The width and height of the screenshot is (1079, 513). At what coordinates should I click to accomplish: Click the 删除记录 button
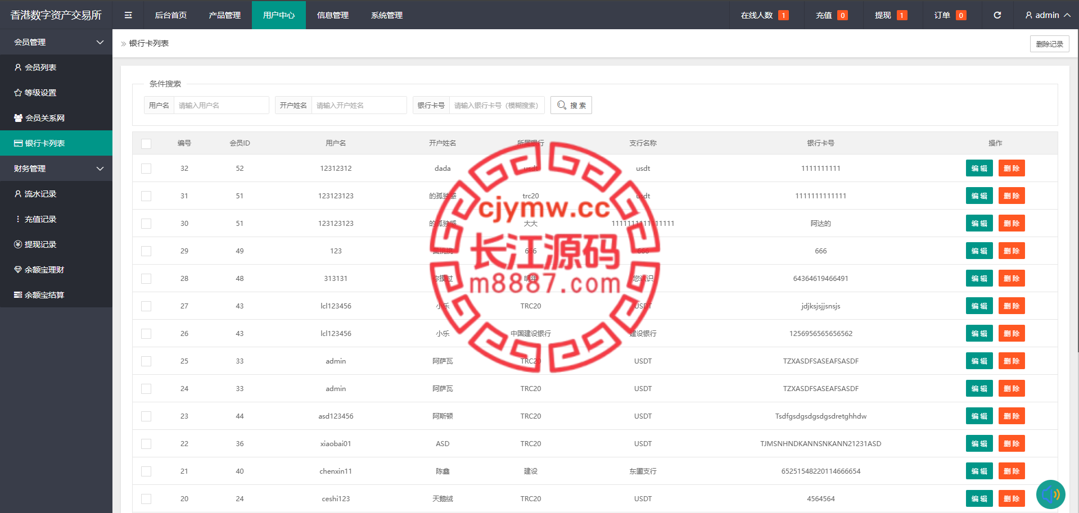pyautogui.click(x=1050, y=44)
